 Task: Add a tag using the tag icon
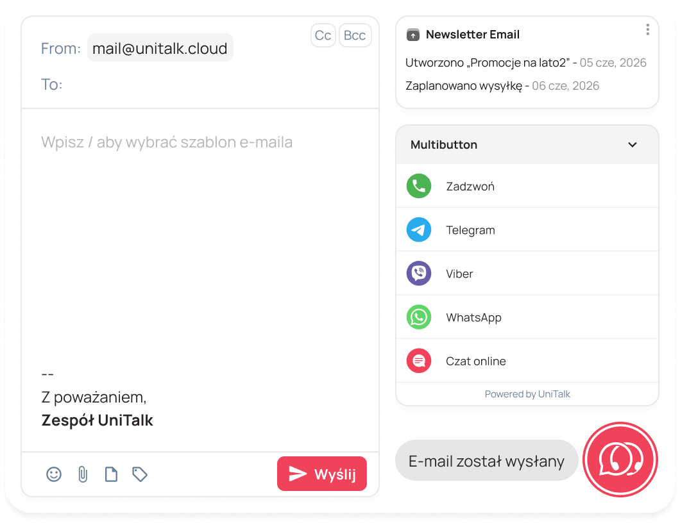[140, 474]
